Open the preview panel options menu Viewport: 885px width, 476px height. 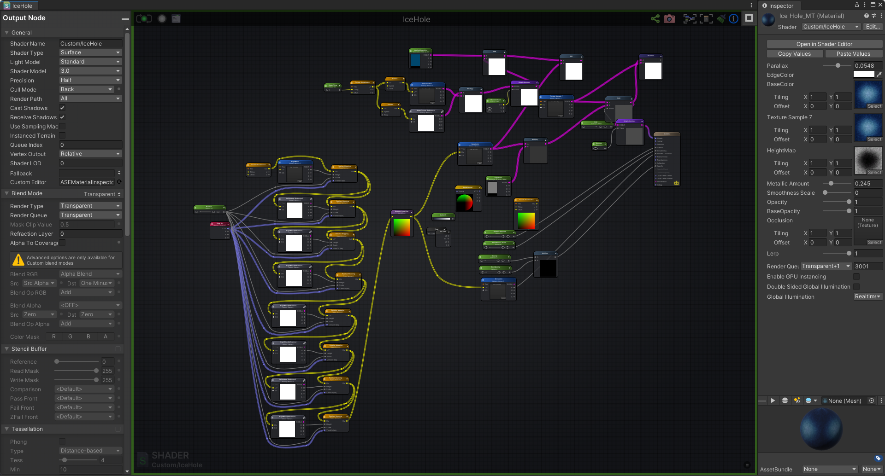[881, 401]
